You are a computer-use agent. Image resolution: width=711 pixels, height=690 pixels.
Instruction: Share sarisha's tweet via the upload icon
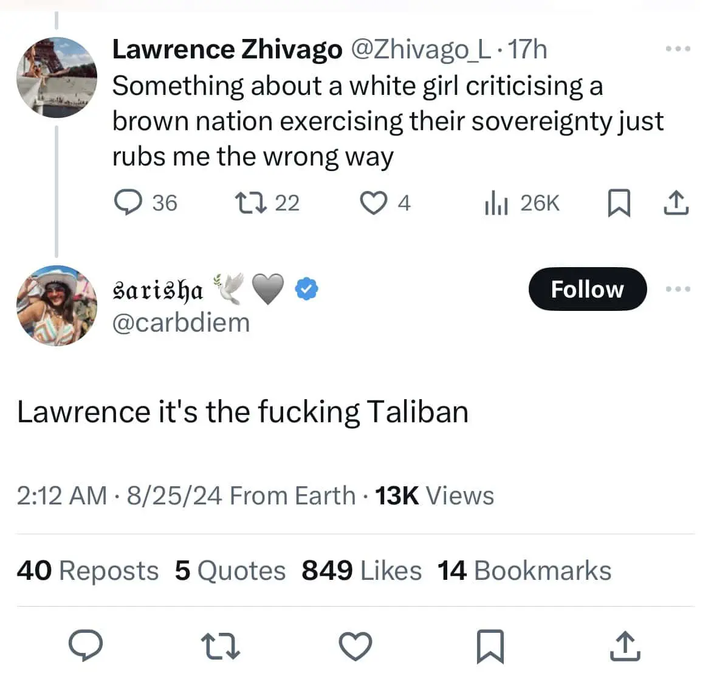[x=625, y=646]
